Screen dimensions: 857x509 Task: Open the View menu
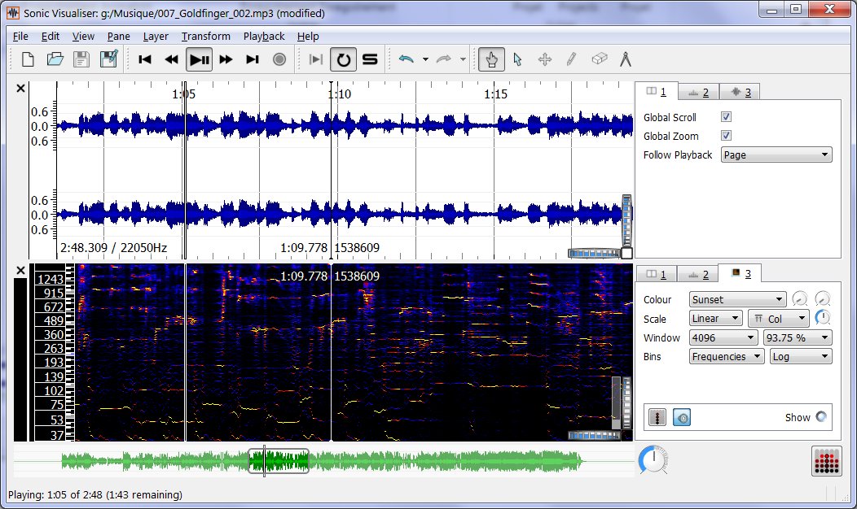(83, 36)
